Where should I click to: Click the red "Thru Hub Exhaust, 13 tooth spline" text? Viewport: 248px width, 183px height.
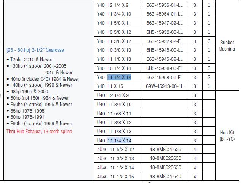(39, 132)
